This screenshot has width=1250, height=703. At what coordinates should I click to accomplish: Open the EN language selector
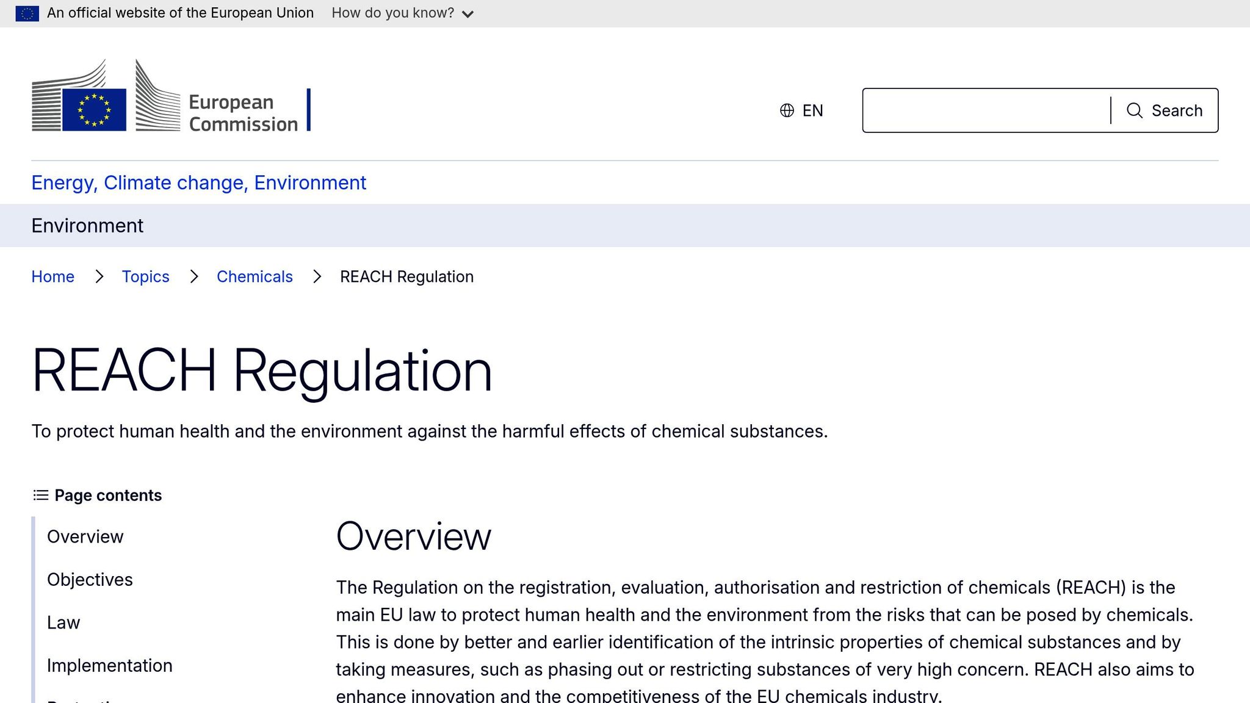pyautogui.click(x=812, y=110)
